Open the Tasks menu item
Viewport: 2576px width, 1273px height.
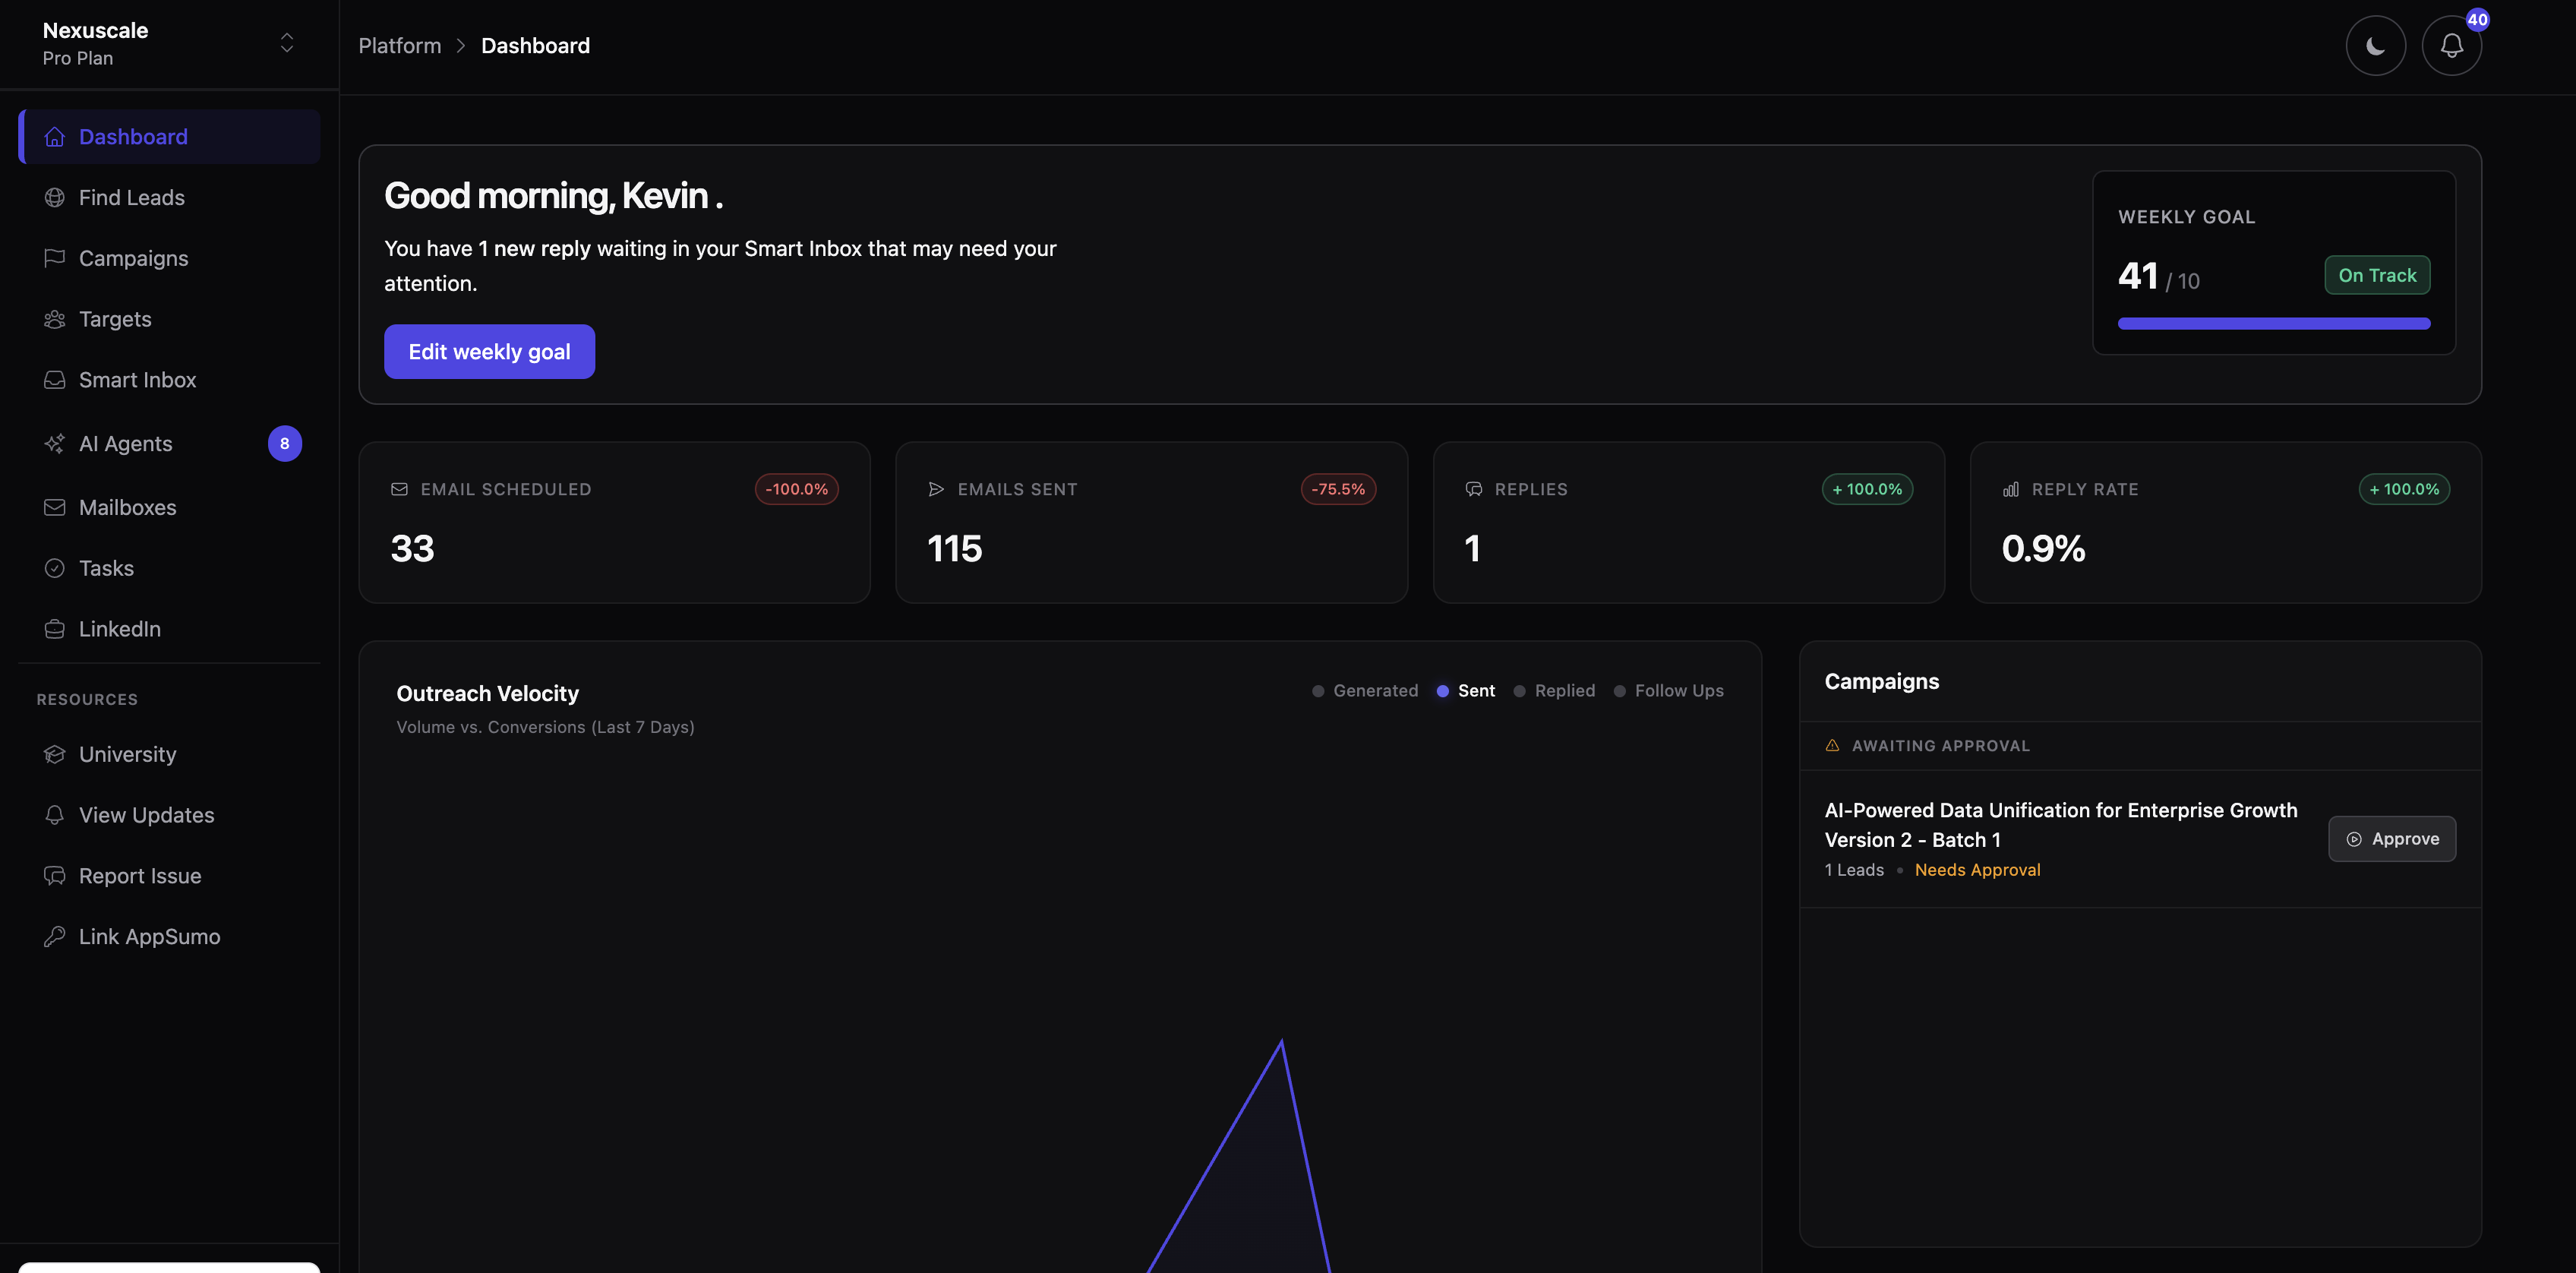coord(106,568)
